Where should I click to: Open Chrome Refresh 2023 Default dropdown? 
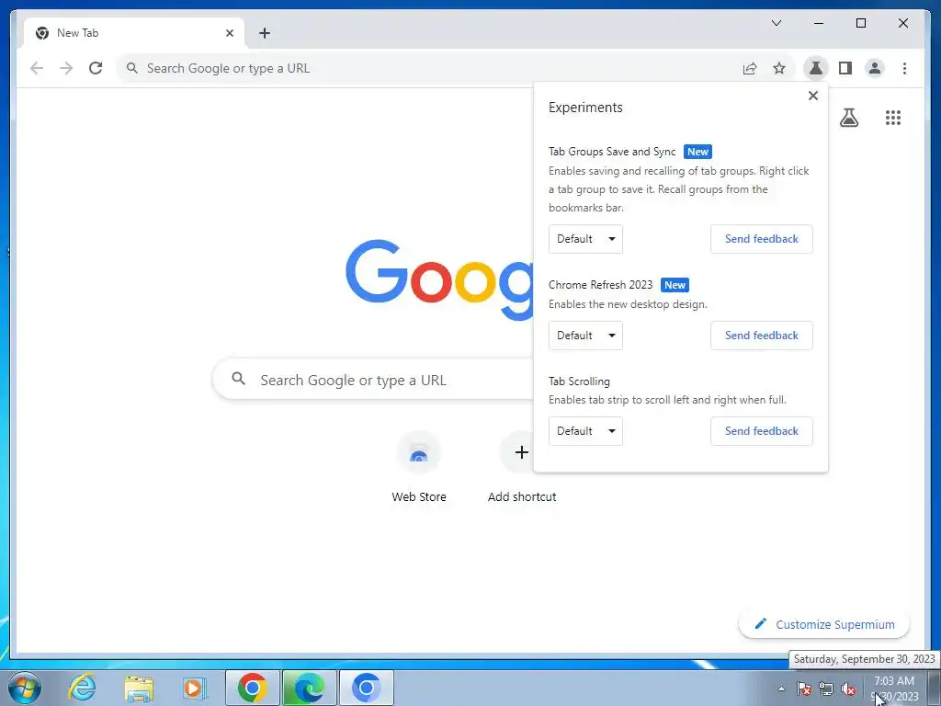585,336
